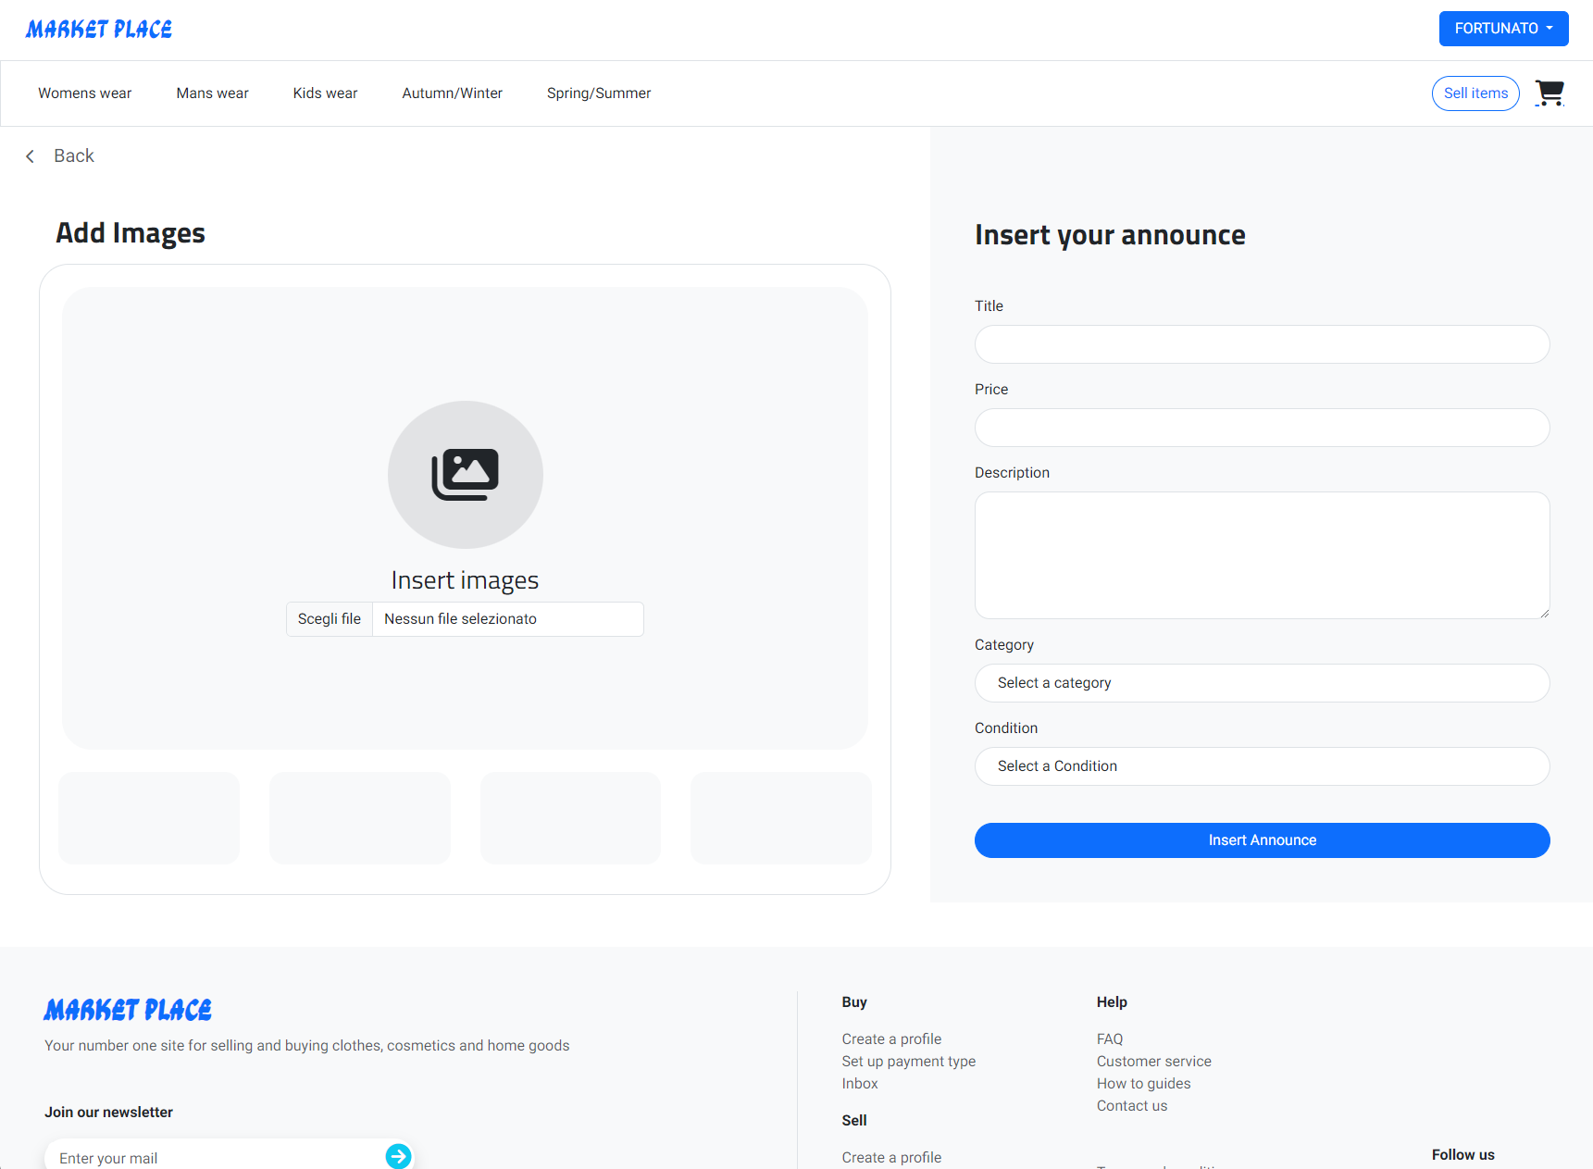Expand the Select a category dropdown
Screen dimensions: 1593x1169
point(1261,683)
